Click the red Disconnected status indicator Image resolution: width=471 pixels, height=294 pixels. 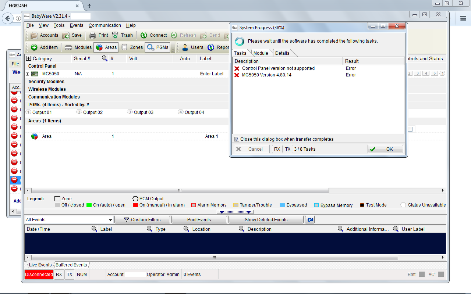pos(39,275)
